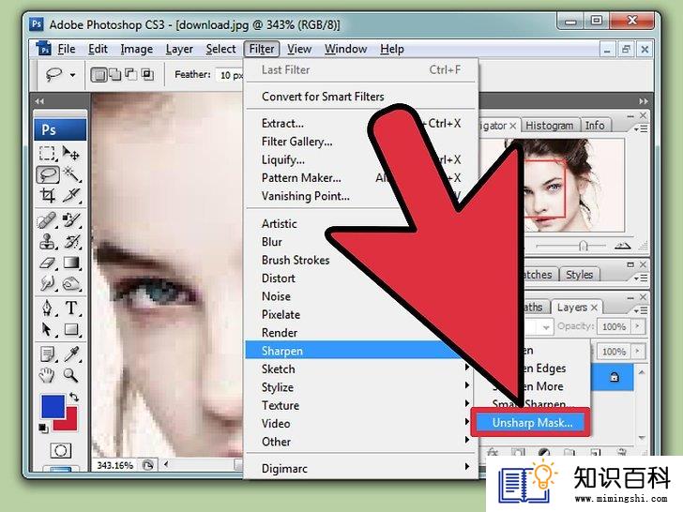The width and height of the screenshot is (683, 512).
Task: Select the Healing Brush tool
Action: click(x=47, y=219)
